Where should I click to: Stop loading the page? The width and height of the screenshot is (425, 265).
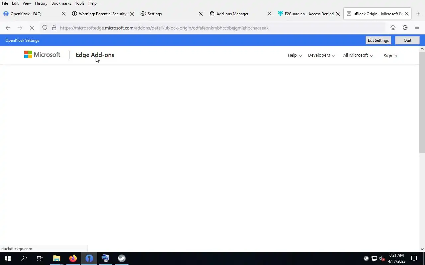pyautogui.click(x=32, y=28)
